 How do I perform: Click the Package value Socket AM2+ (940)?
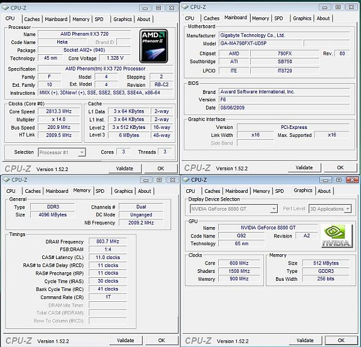tap(84, 50)
